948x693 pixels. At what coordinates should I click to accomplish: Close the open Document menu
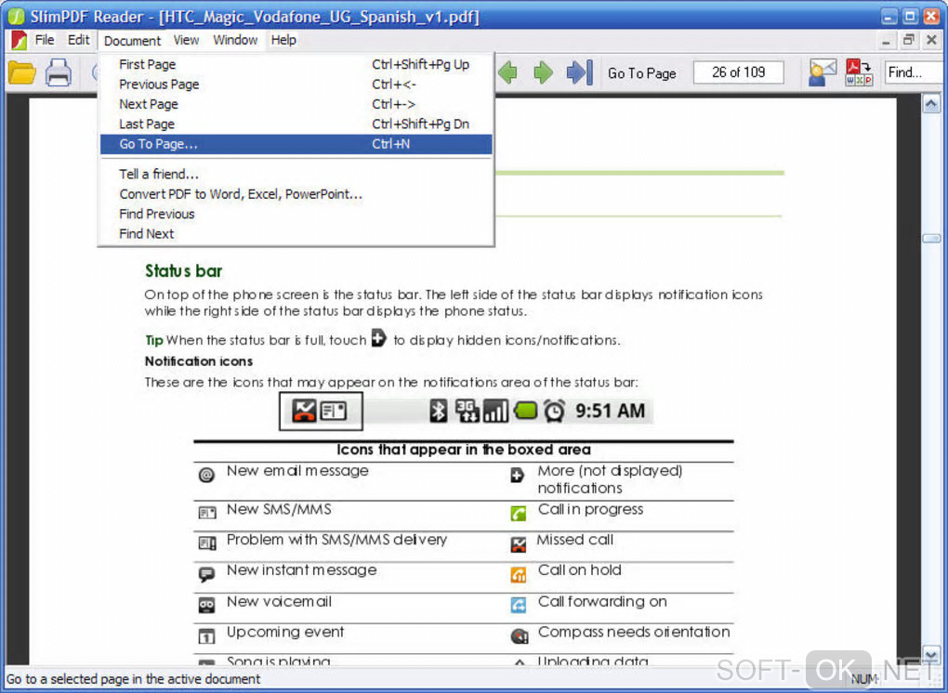[132, 41]
